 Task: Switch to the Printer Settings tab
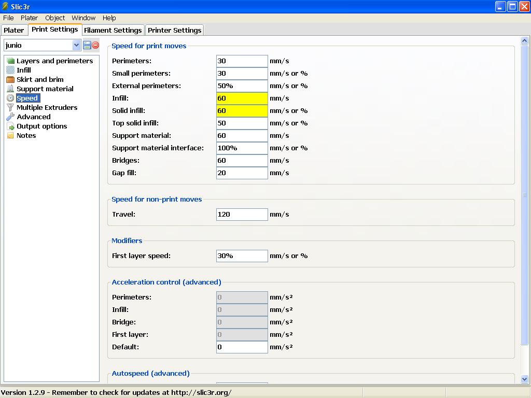[x=174, y=30]
